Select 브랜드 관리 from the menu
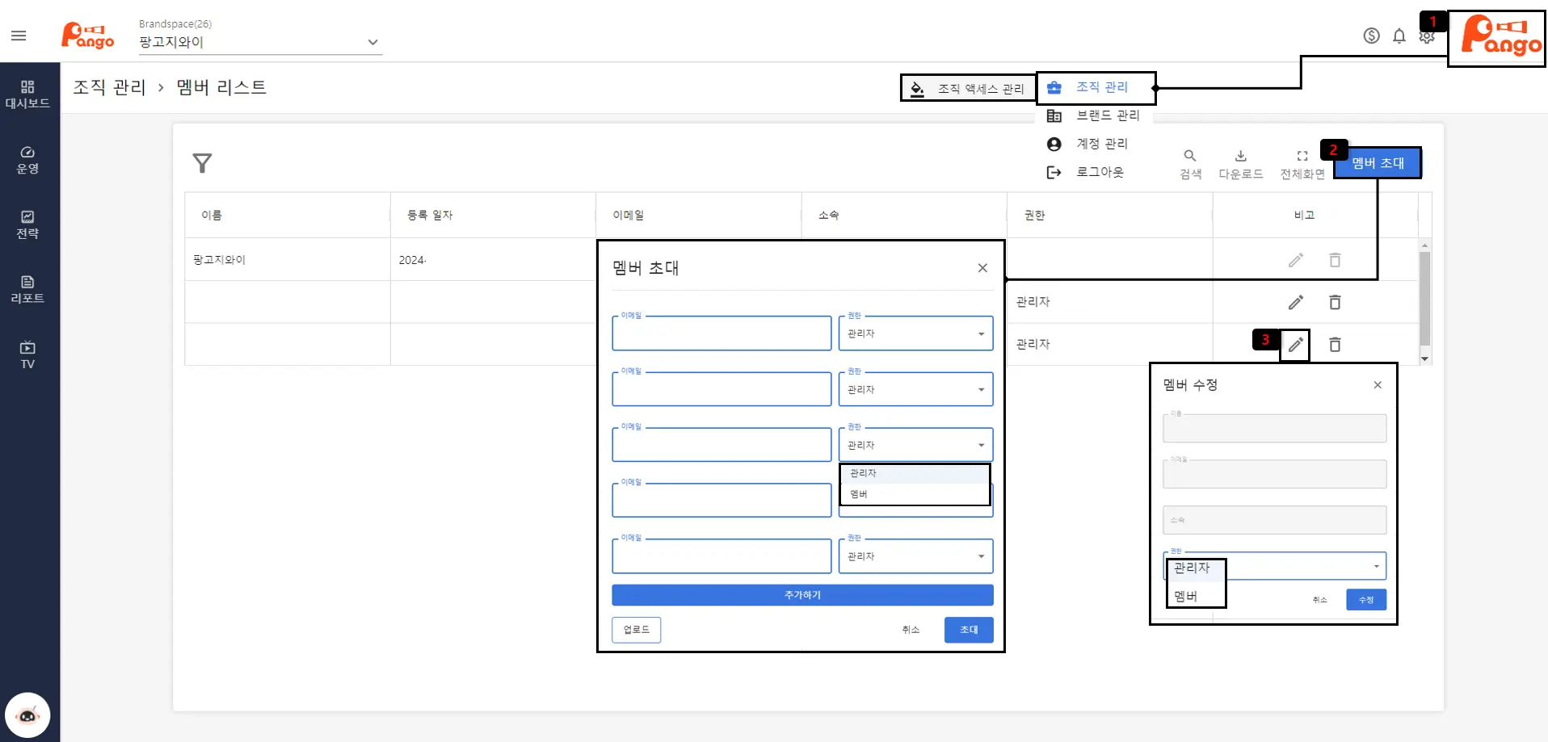The image size is (1548, 742). click(x=1107, y=115)
